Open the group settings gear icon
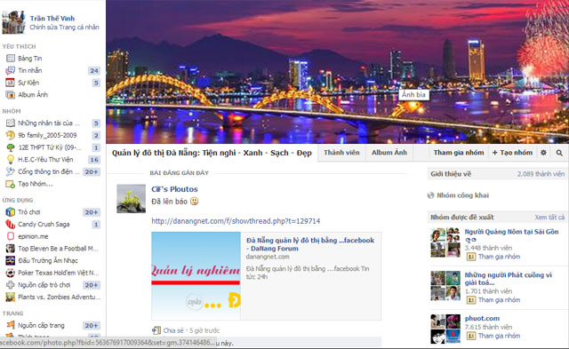This screenshot has height=349, width=569. [543, 153]
